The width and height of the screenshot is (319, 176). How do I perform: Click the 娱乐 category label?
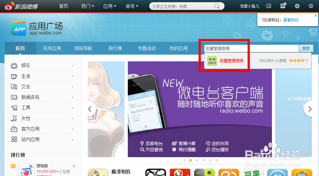[x=26, y=65]
